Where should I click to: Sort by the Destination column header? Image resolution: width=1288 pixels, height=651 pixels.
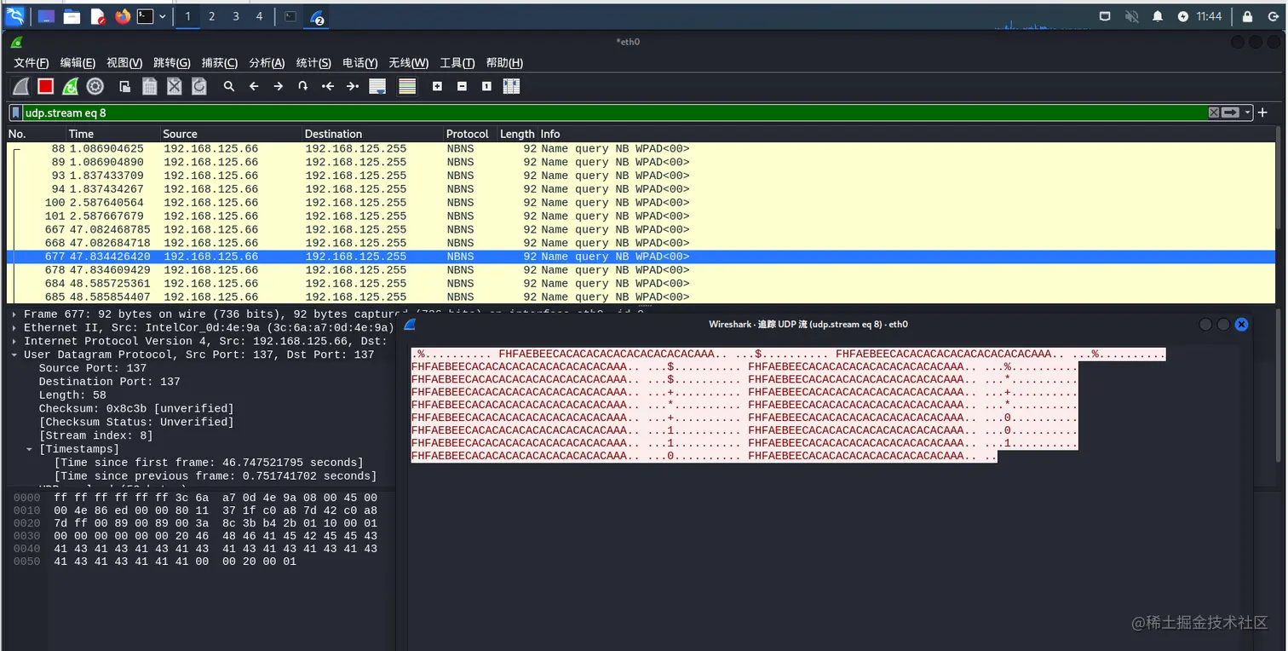pos(373,134)
